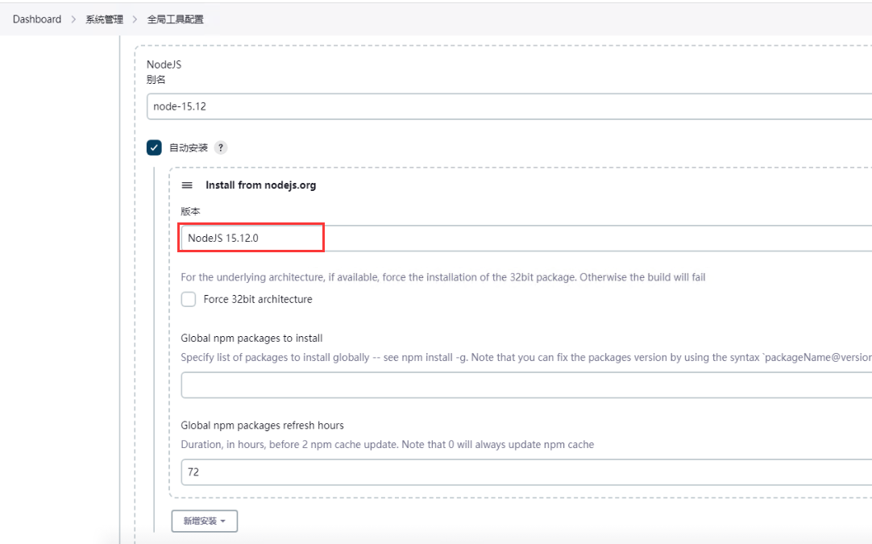Expand the 新增安装 dropdown arrow
This screenshot has width=872, height=544.
pyautogui.click(x=223, y=521)
